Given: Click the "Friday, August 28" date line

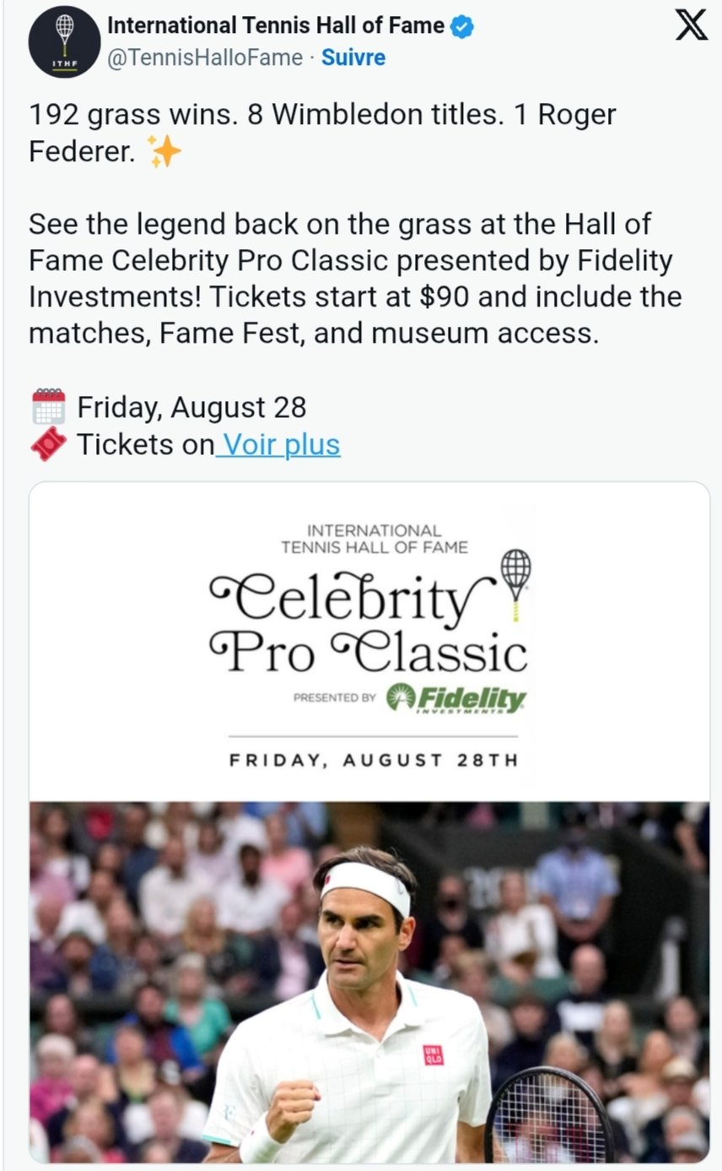Looking at the screenshot, I should [x=191, y=408].
